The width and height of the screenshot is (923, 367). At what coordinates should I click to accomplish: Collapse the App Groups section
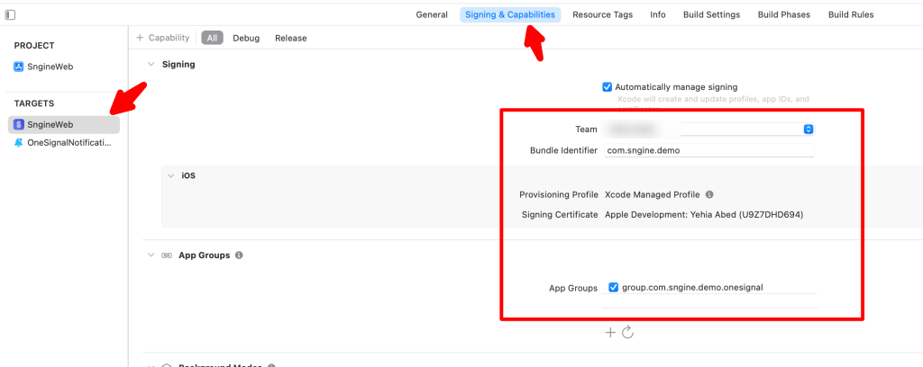(151, 255)
